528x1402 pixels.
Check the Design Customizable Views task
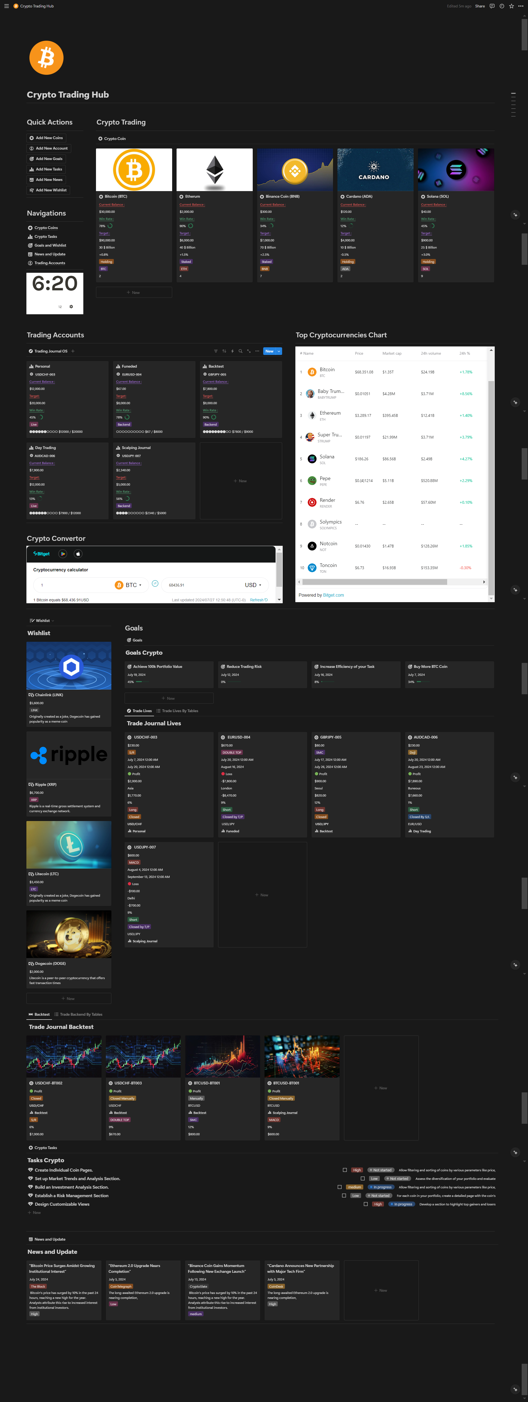tap(366, 1204)
